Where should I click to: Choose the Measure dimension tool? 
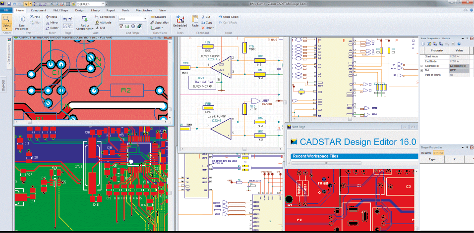[x=159, y=17]
